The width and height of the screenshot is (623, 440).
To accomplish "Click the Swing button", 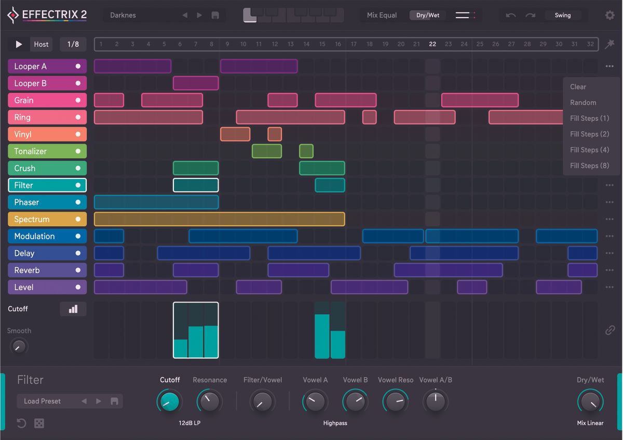I will [x=563, y=15].
